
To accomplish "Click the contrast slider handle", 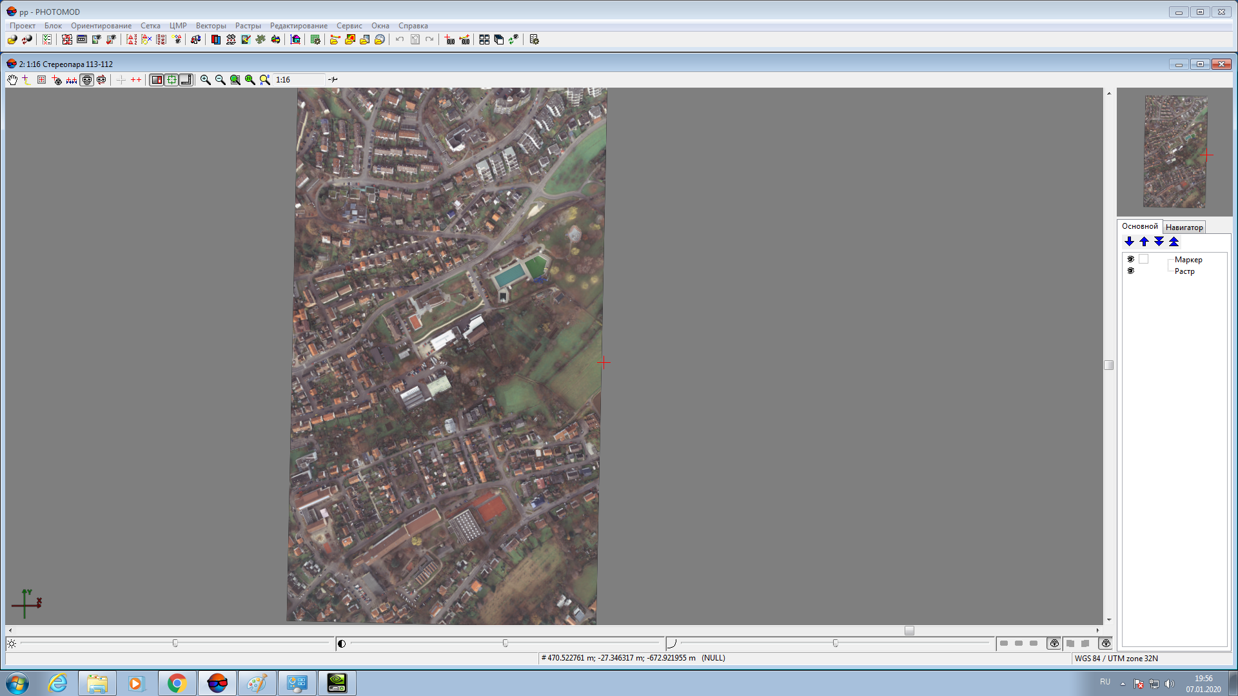I will click(x=506, y=643).
